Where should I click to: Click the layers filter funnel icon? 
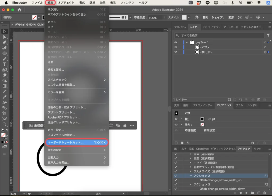tap(268, 35)
